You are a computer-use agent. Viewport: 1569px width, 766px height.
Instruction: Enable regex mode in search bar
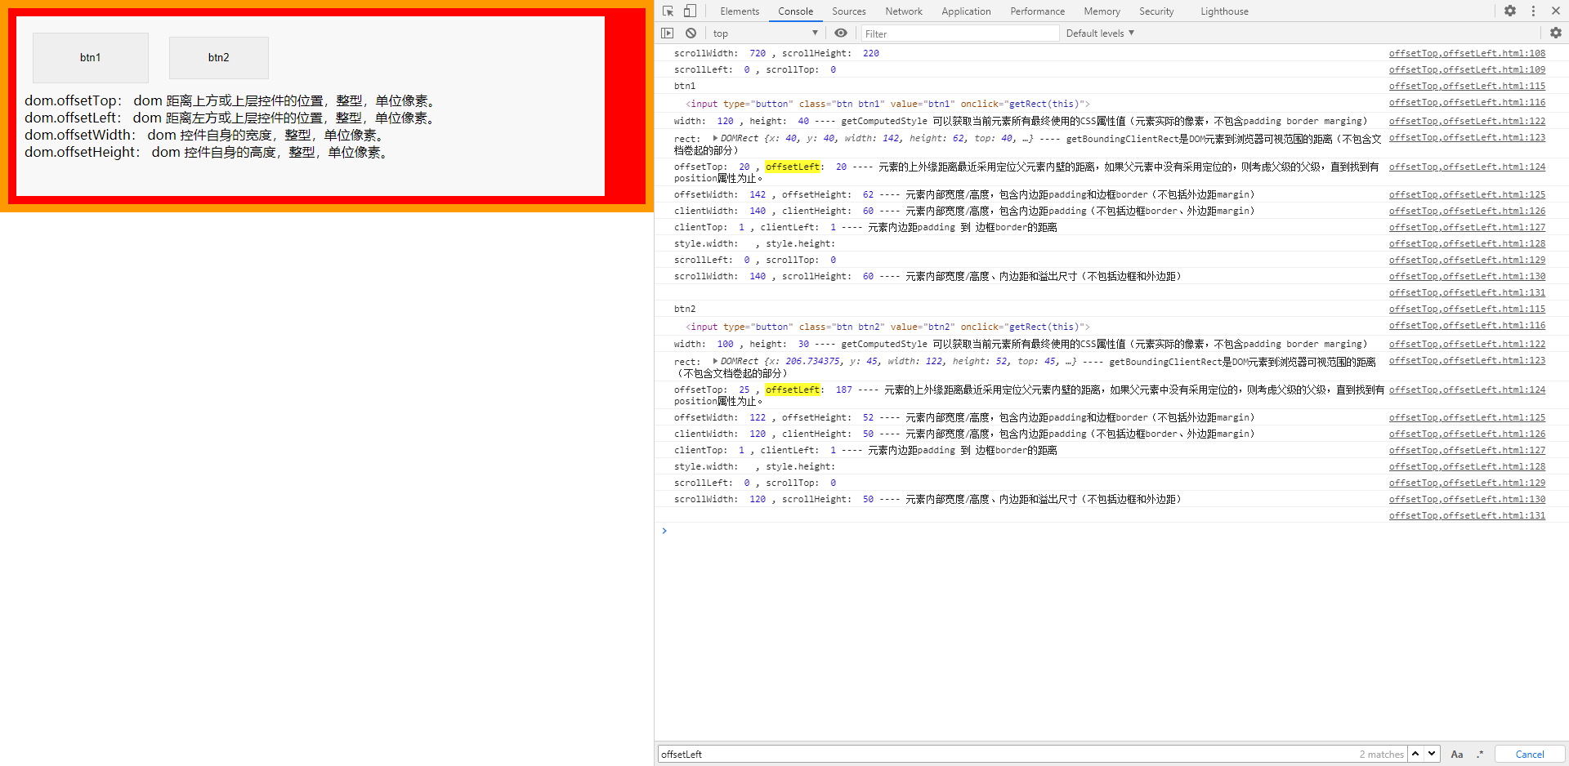tap(1479, 754)
